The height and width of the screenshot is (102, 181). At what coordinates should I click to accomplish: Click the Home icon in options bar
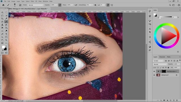point(3,5)
